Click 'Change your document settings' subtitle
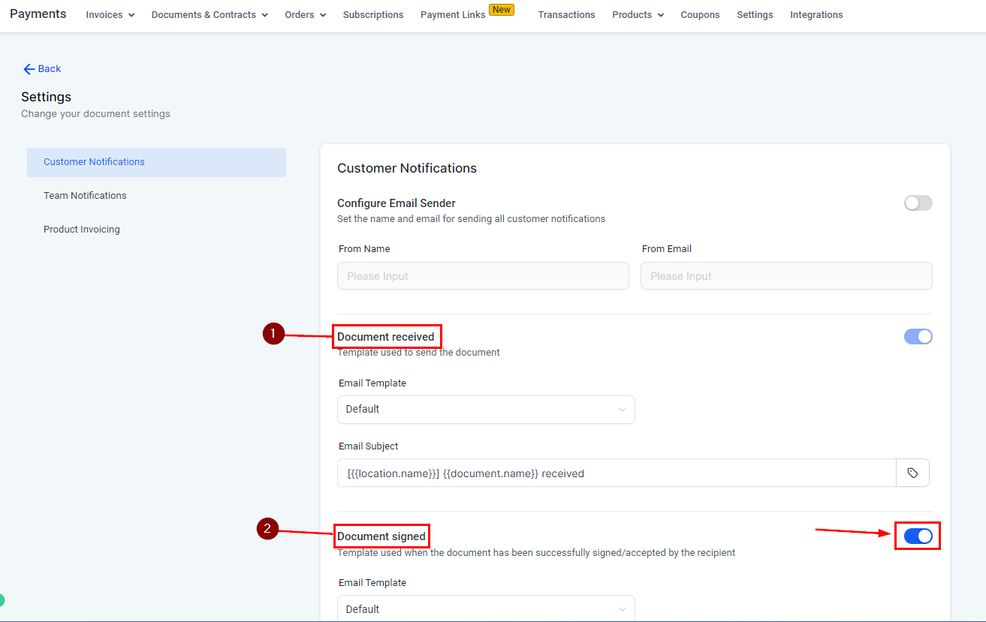 [x=95, y=114]
